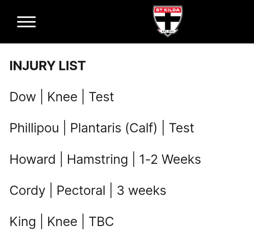Select the INJURY LIST heading
The width and height of the screenshot is (254, 242).
[x=48, y=66]
